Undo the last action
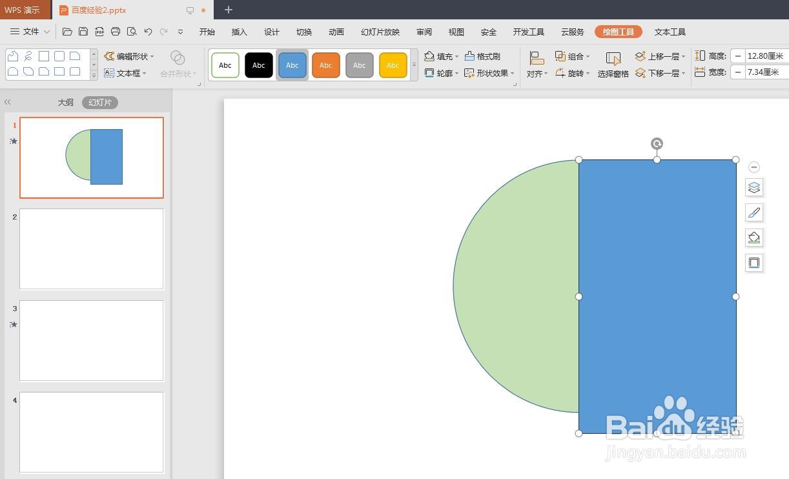 pyautogui.click(x=148, y=32)
